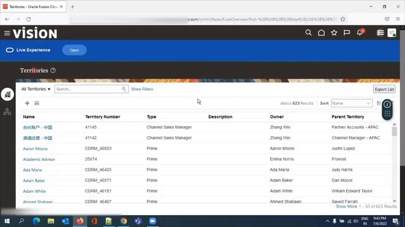Click the William Edward Taylor parent cell

tap(352, 191)
